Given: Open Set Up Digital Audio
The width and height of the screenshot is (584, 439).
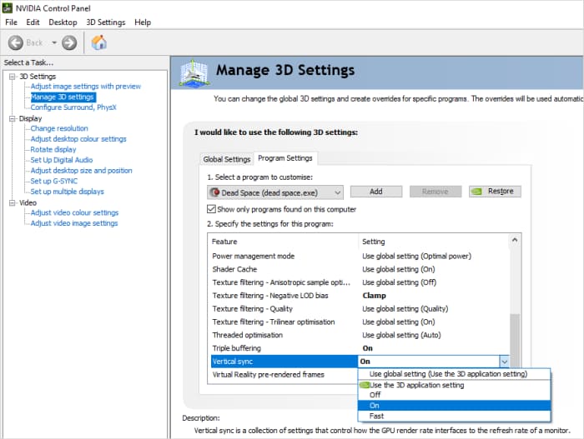Looking at the screenshot, I should pos(62,160).
